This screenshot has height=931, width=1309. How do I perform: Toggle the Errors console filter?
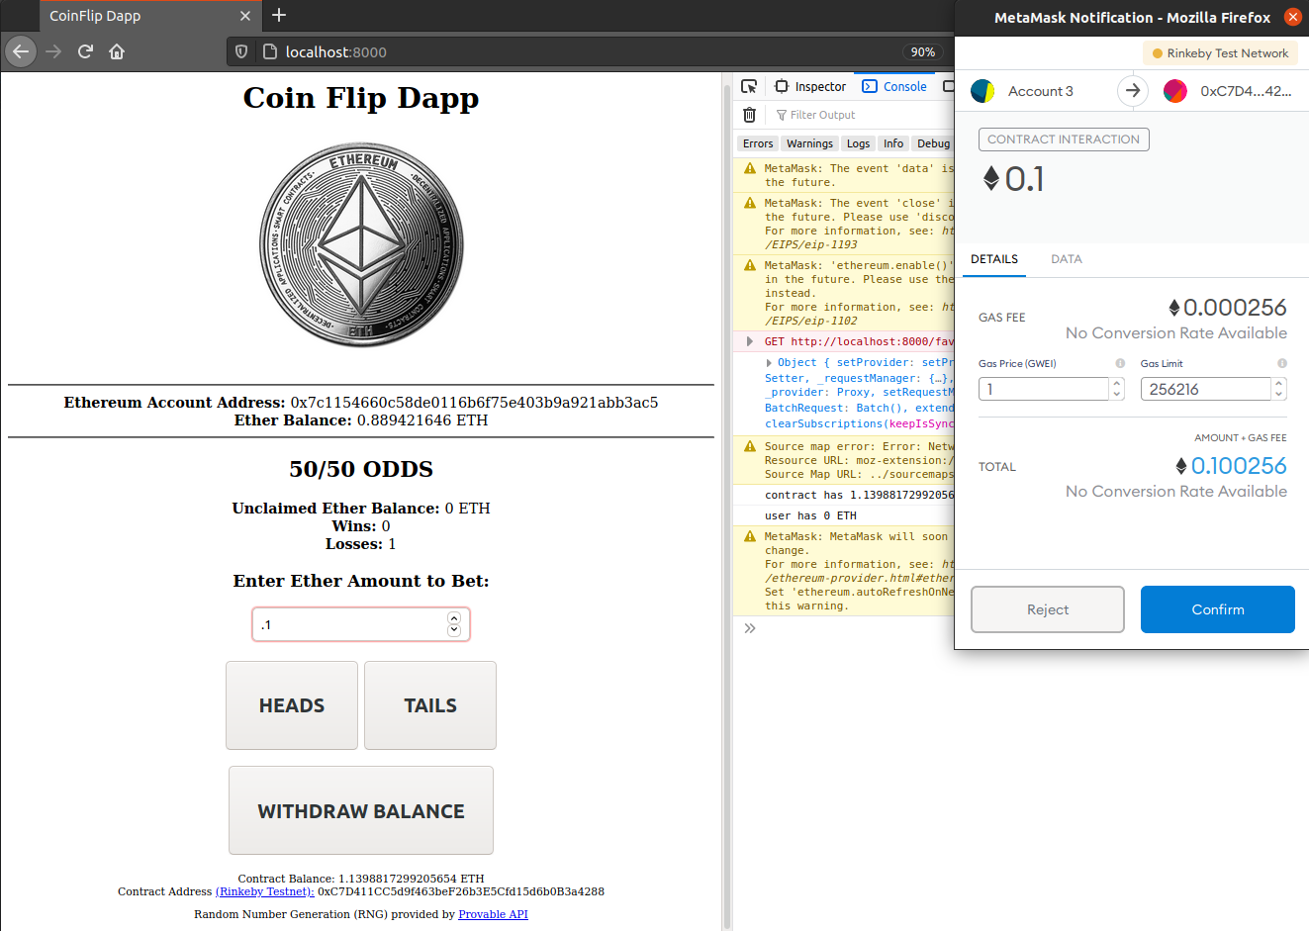click(x=758, y=143)
